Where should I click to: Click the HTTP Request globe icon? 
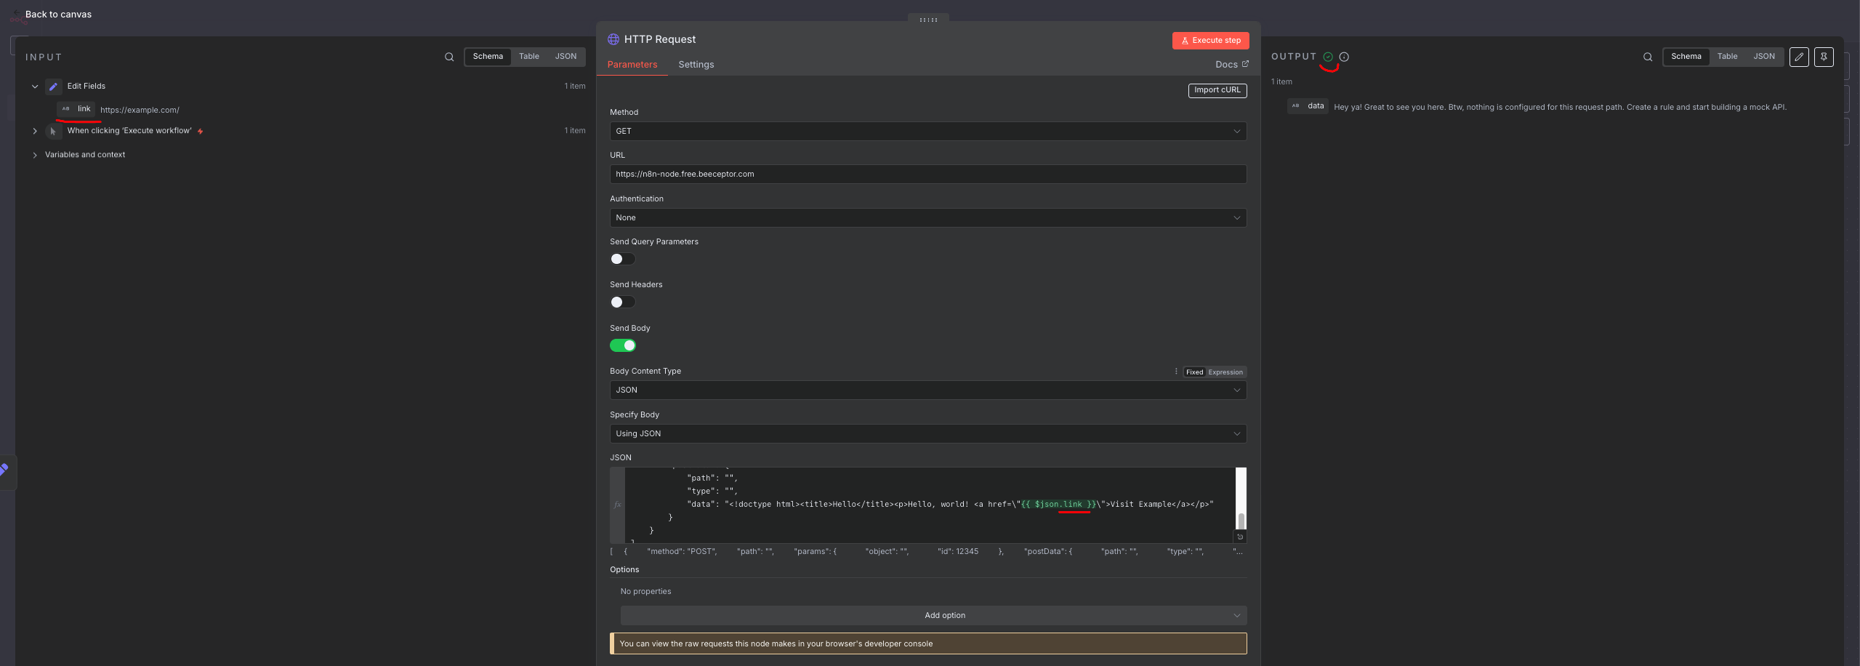pos(613,39)
